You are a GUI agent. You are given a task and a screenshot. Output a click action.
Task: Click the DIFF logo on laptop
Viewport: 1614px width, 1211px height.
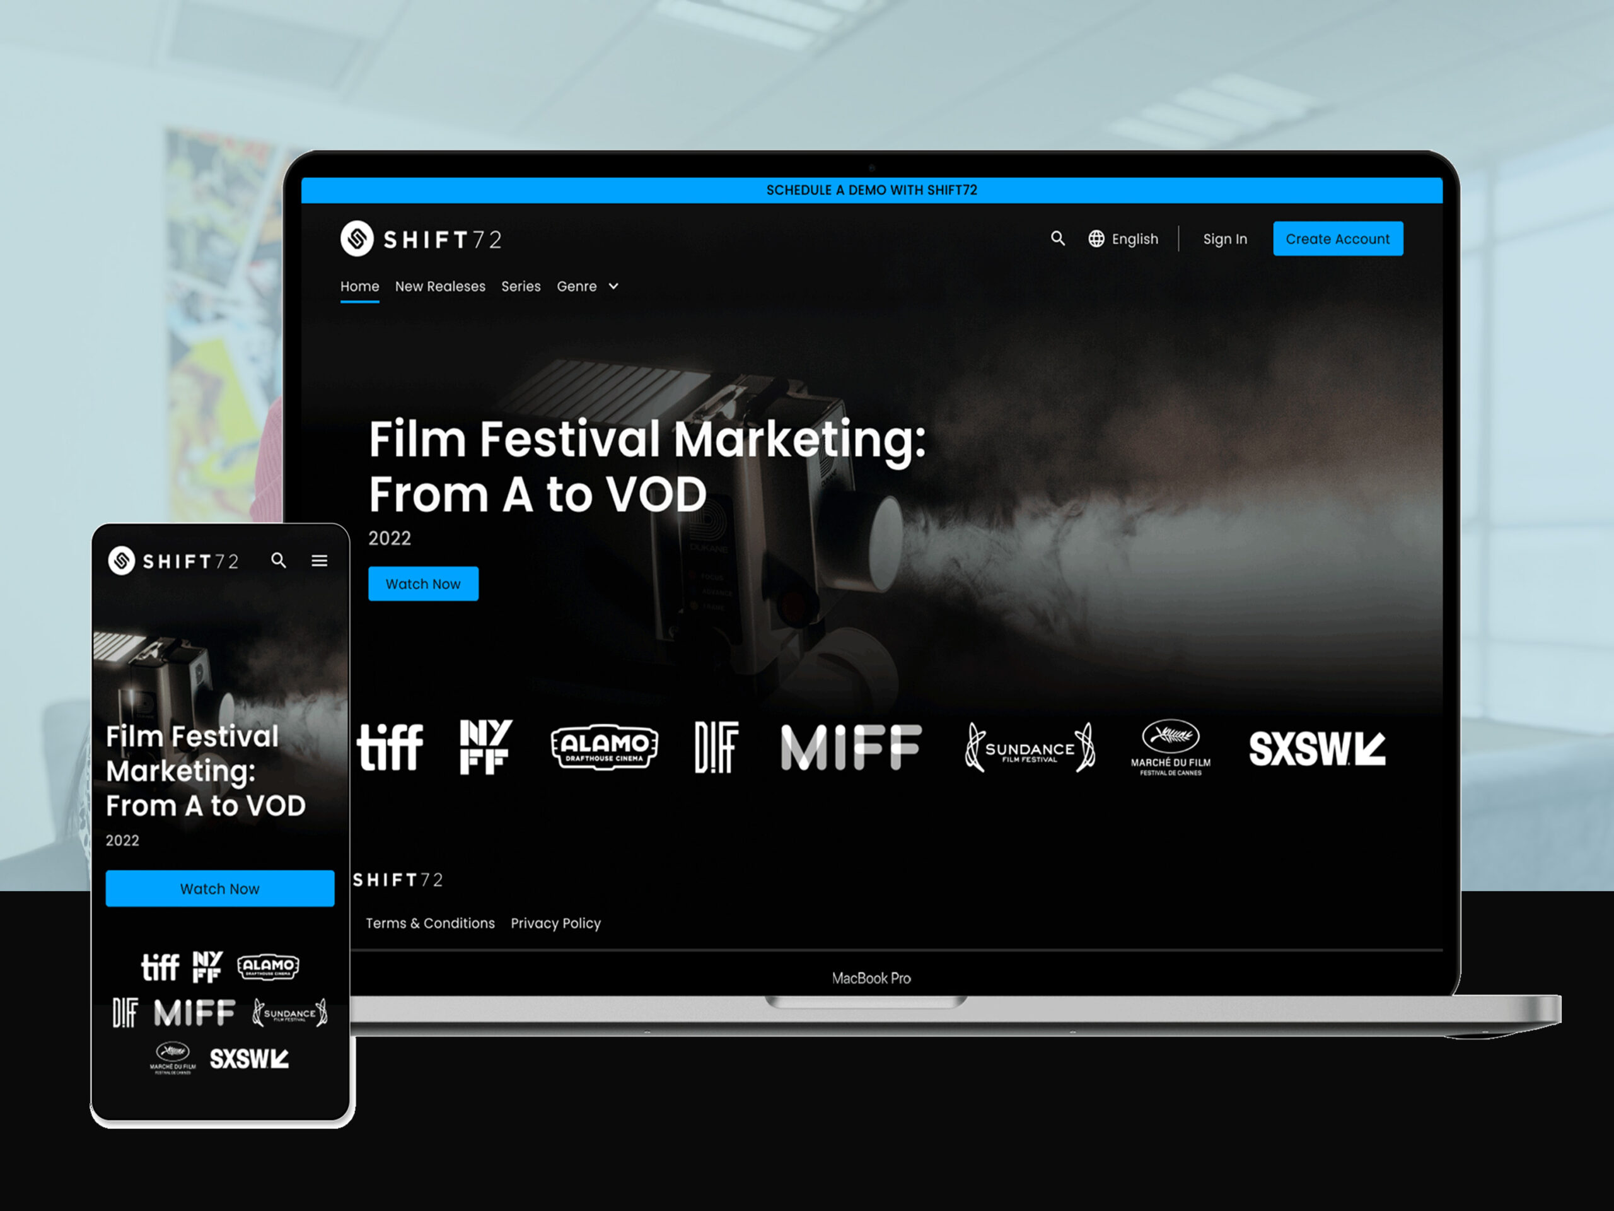716,747
